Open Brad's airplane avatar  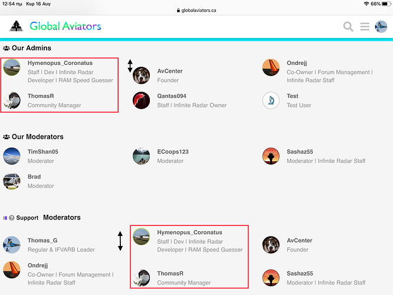coord(12,181)
